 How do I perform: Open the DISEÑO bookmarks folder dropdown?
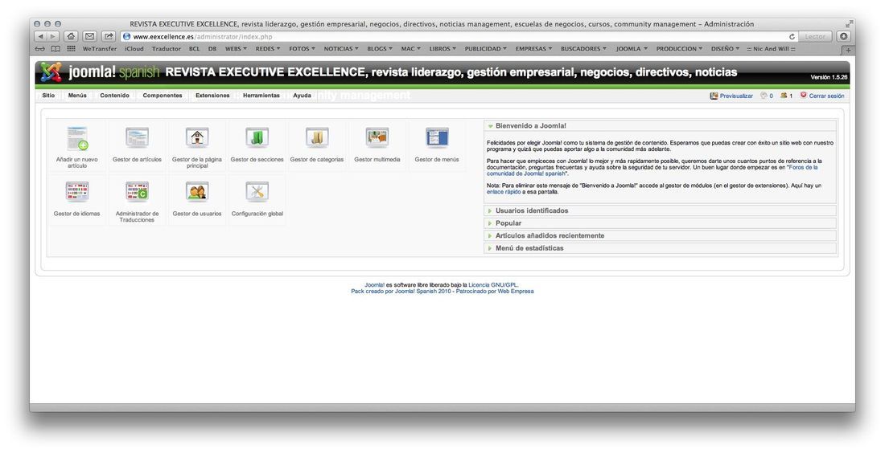coord(725,49)
